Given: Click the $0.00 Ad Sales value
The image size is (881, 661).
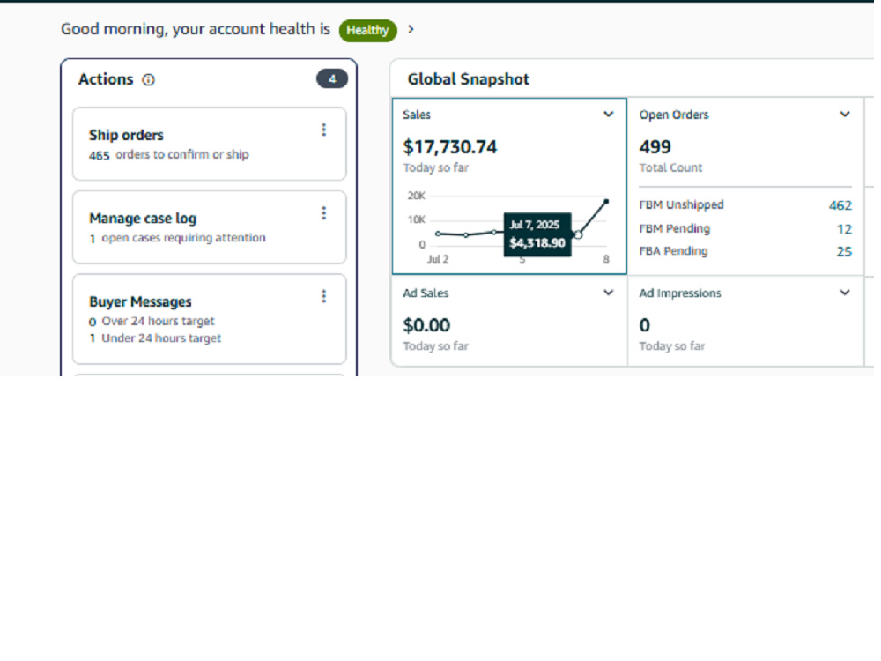Looking at the screenshot, I should [426, 325].
